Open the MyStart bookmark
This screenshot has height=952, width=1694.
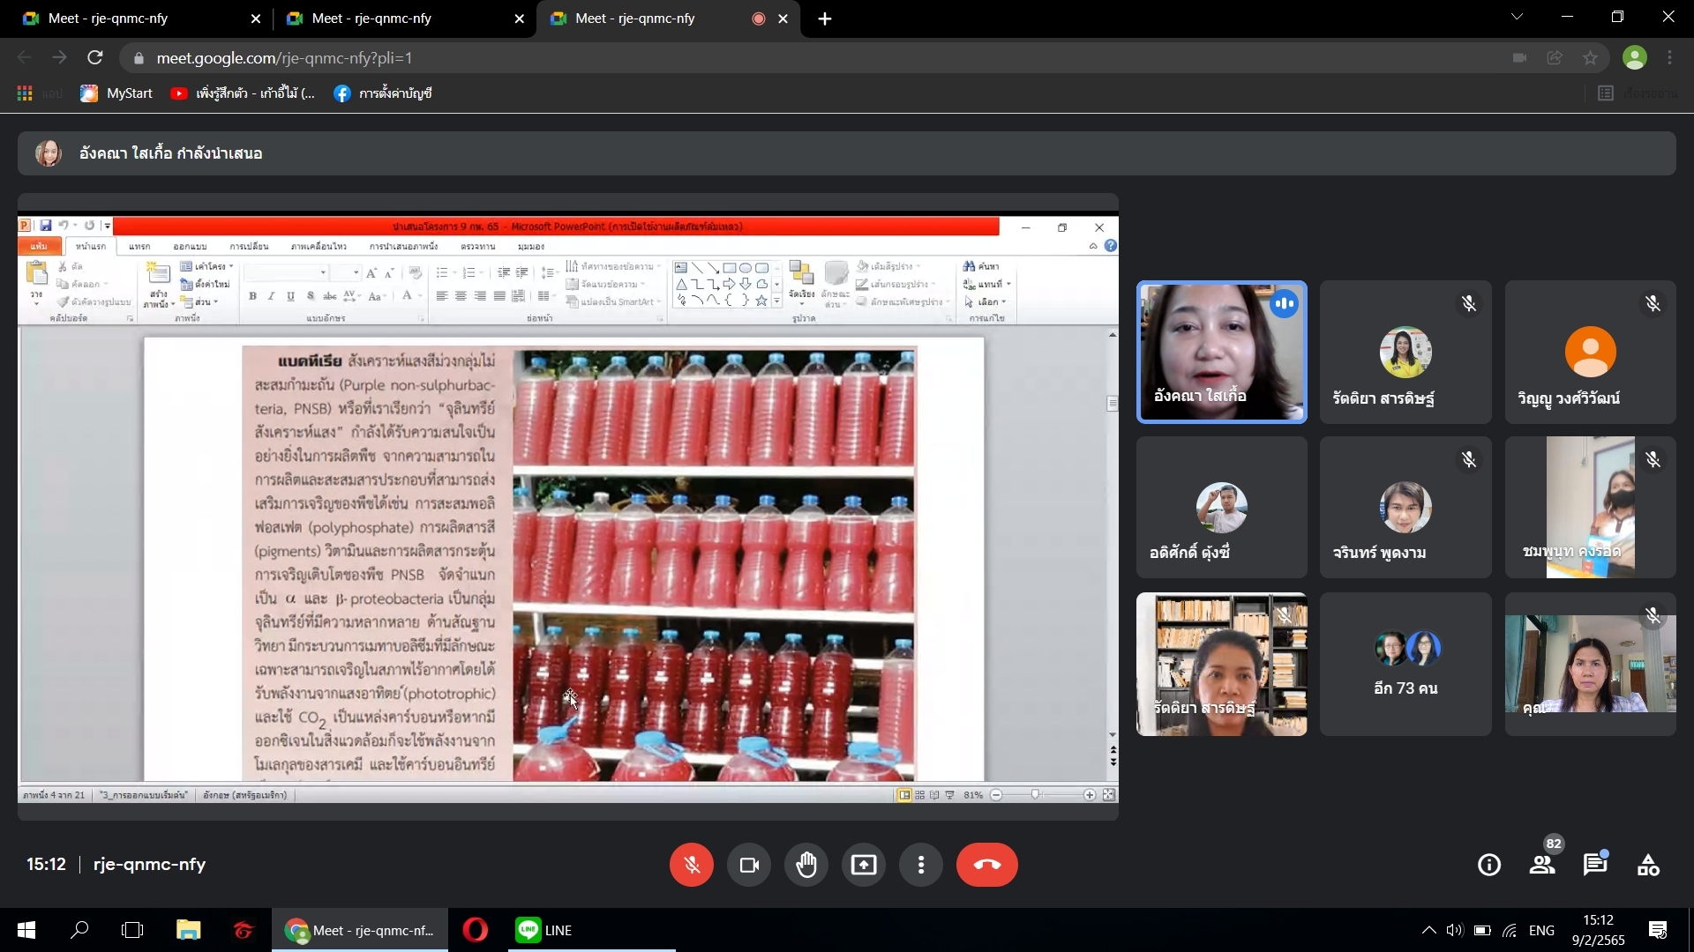[117, 93]
